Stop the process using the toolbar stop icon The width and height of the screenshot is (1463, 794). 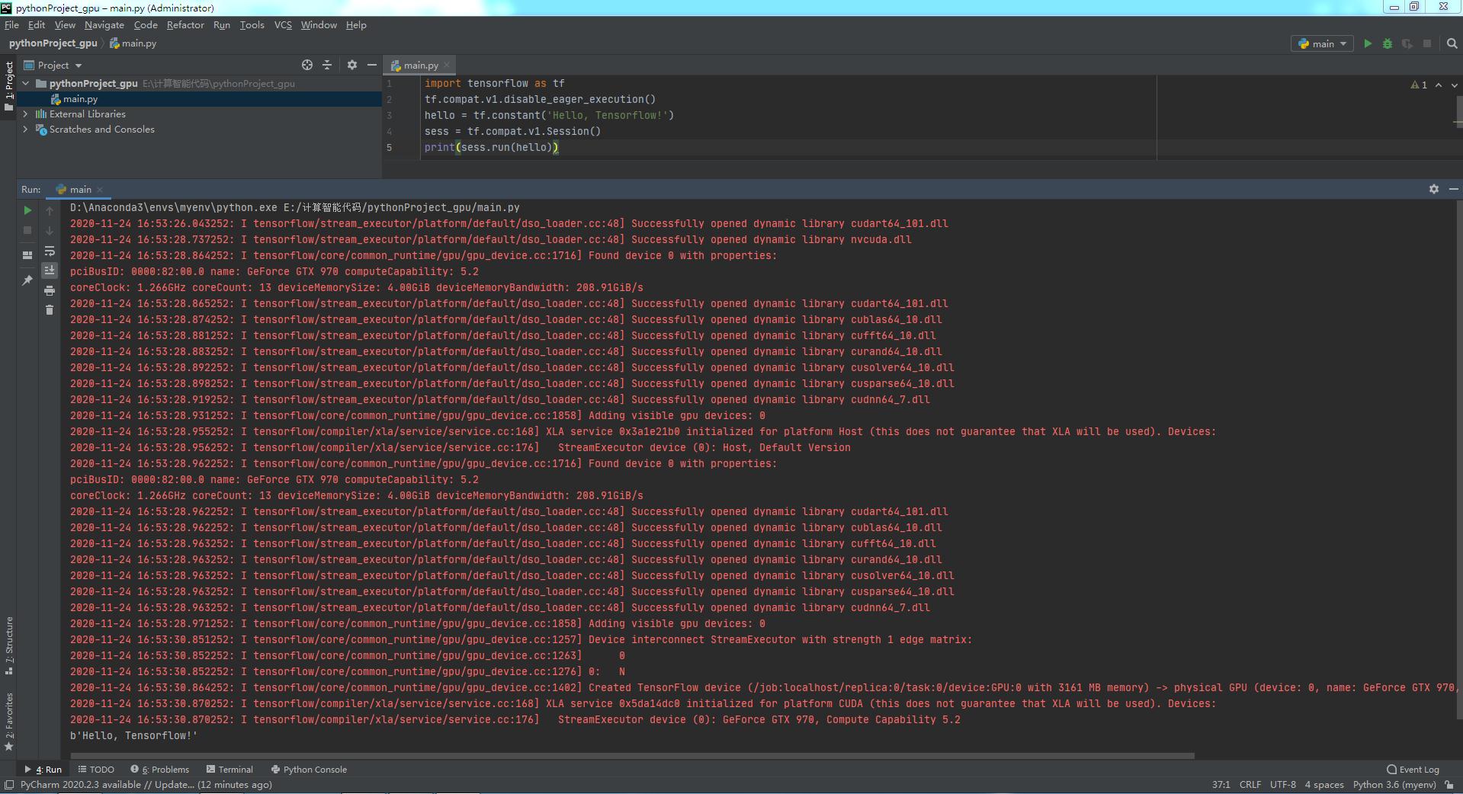1427,43
